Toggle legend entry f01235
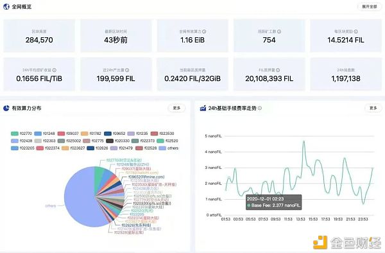This screenshot has width=385, height=253. pyautogui.click(x=137, y=134)
